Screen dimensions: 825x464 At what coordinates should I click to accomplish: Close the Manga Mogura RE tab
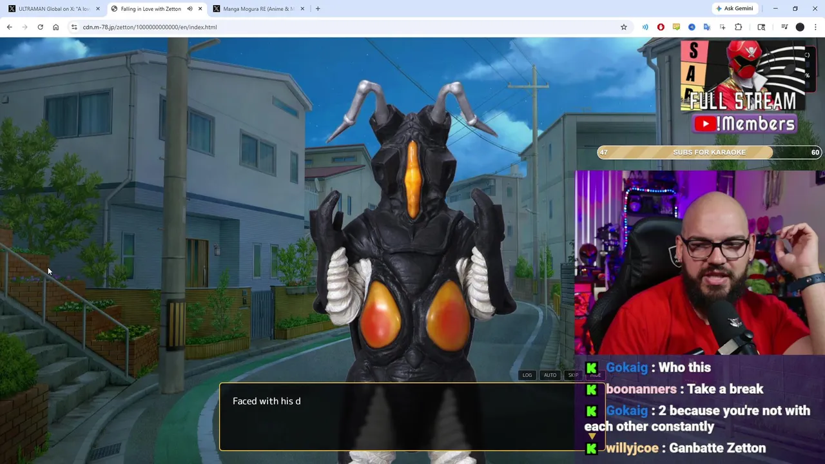pos(303,9)
